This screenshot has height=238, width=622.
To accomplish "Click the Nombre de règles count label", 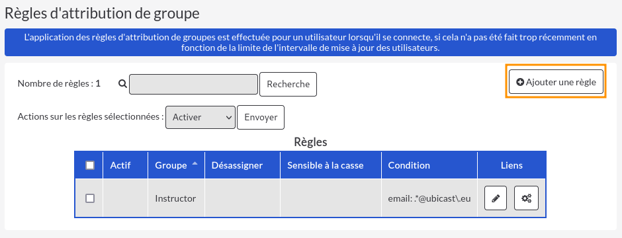I will pyautogui.click(x=59, y=84).
